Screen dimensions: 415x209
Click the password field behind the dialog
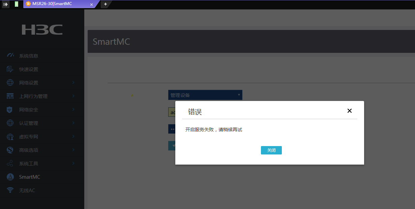pos(172,129)
